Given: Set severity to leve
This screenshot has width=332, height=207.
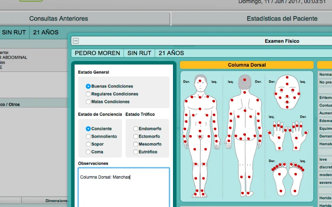Looking at the screenshot, I should click(x=325, y=159).
